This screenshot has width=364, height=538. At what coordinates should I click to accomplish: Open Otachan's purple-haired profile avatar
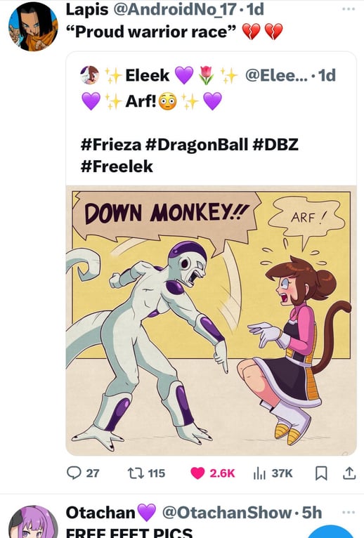33,522
